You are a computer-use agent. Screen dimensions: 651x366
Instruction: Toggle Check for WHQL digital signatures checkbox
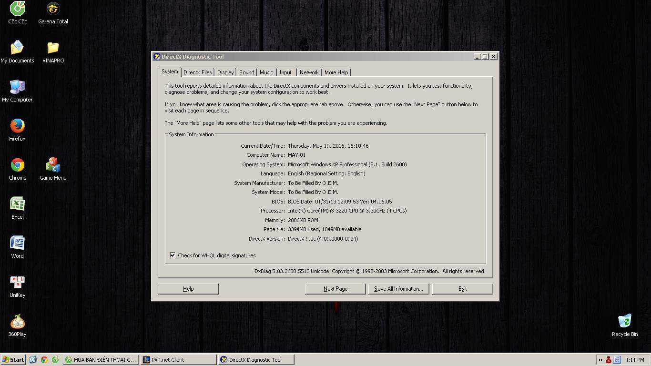point(173,255)
